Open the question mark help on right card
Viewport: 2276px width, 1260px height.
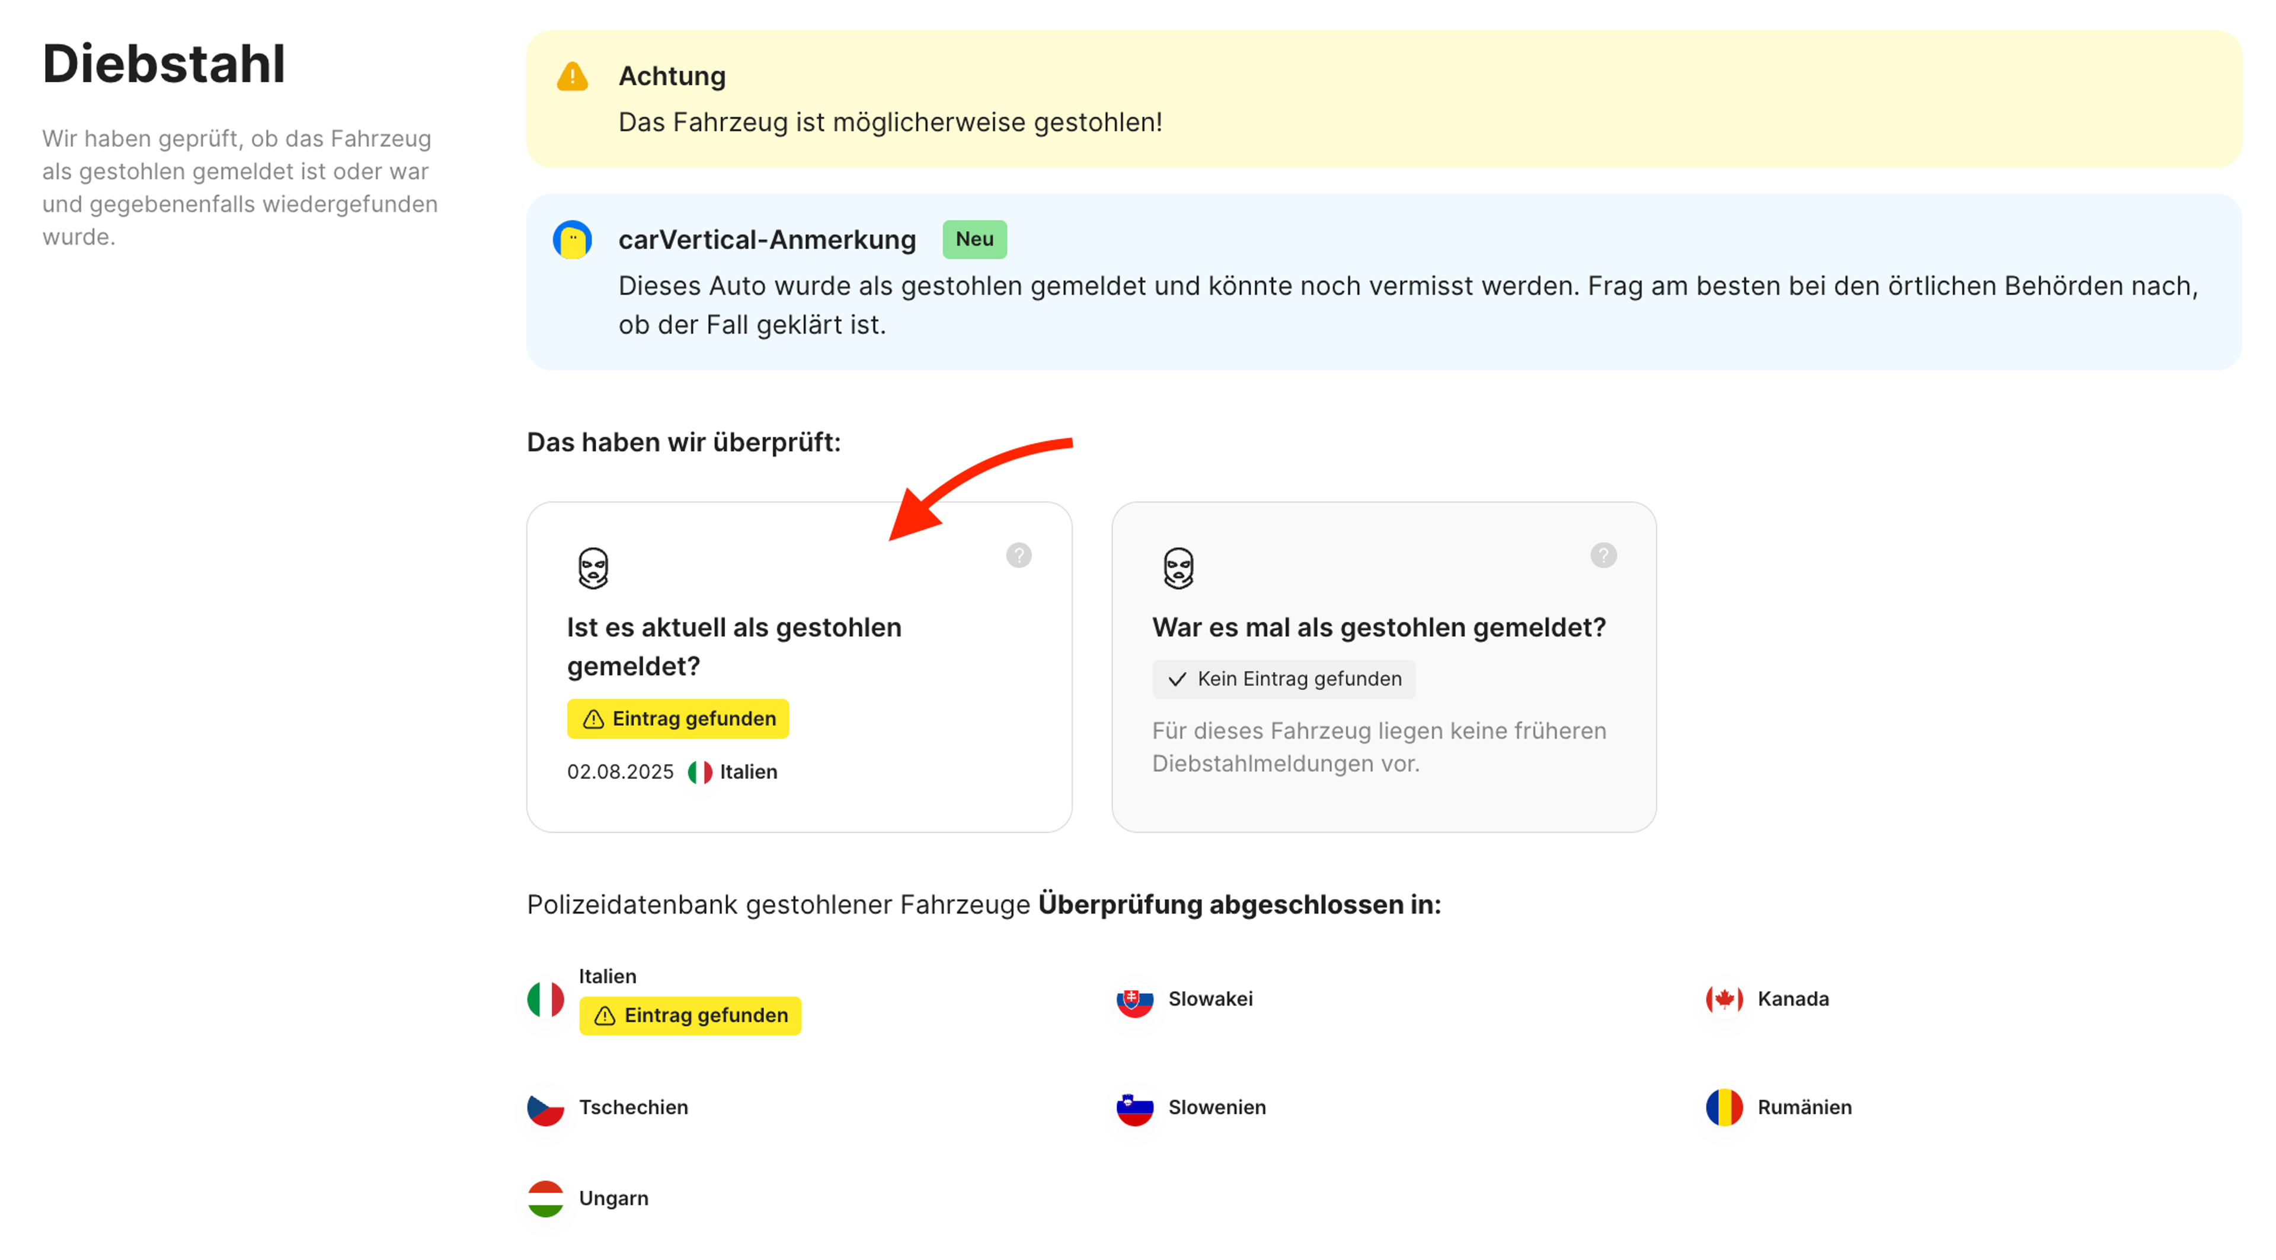pos(1604,556)
